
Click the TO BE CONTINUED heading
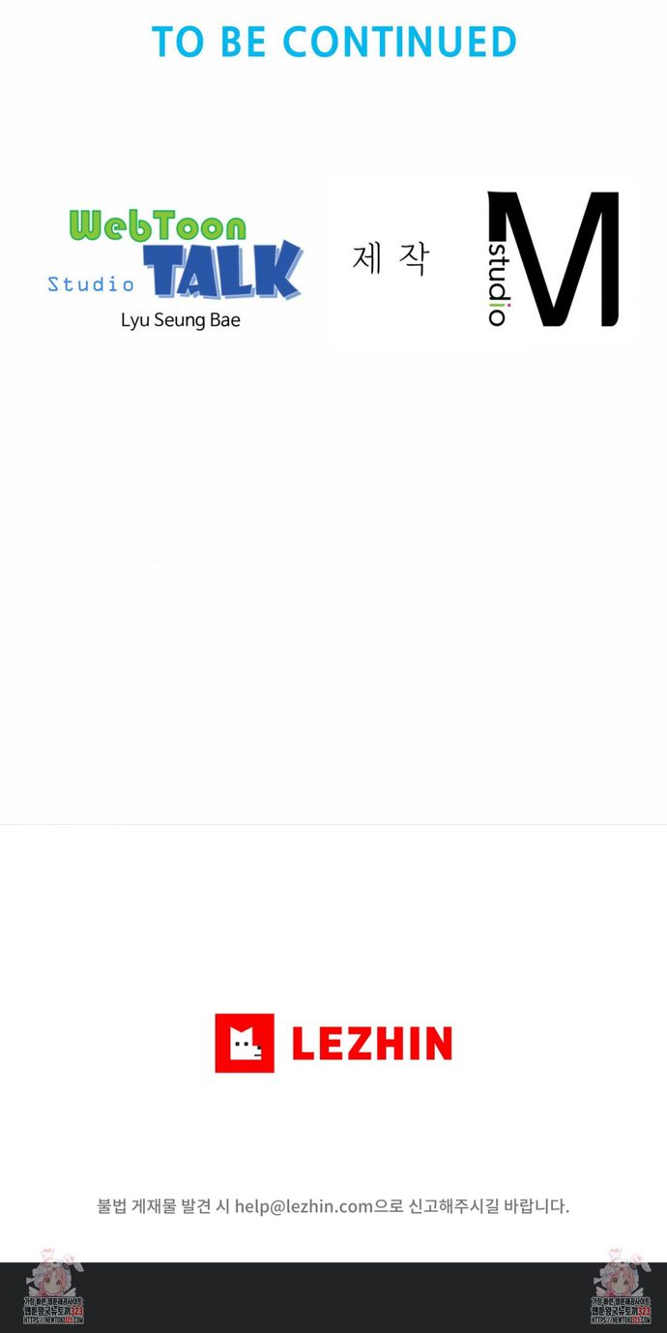point(334,43)
